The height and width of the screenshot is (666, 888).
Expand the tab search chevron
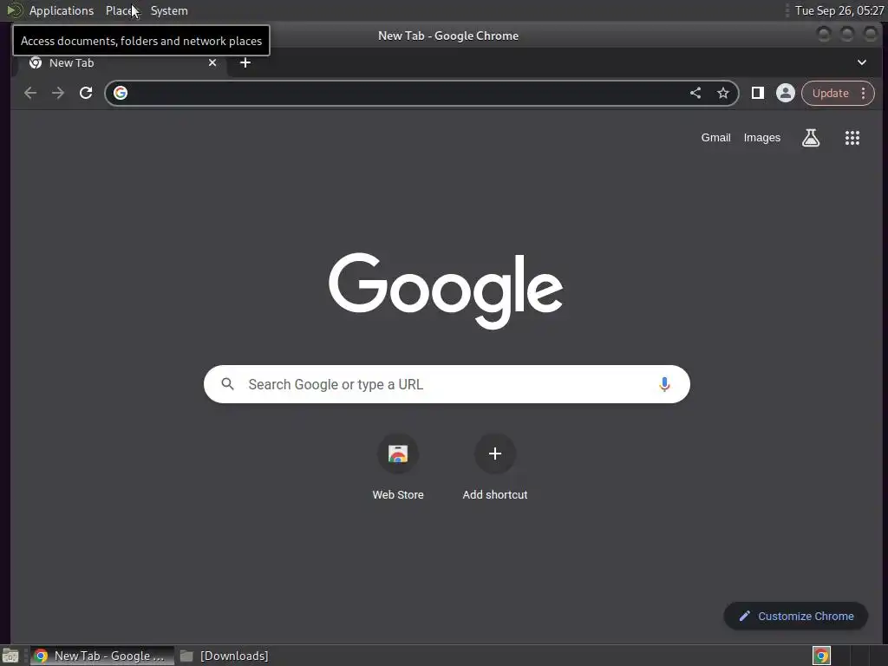[x=862, y=62]
